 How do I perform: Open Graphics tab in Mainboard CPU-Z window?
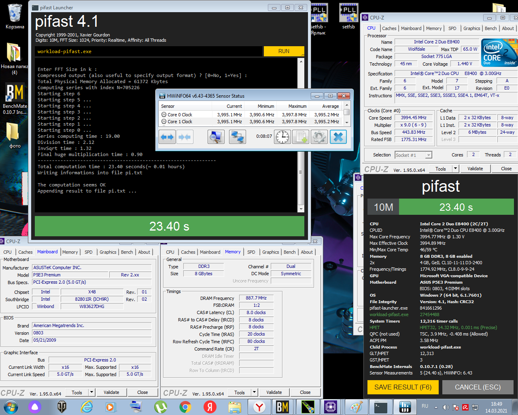[108, 252]
